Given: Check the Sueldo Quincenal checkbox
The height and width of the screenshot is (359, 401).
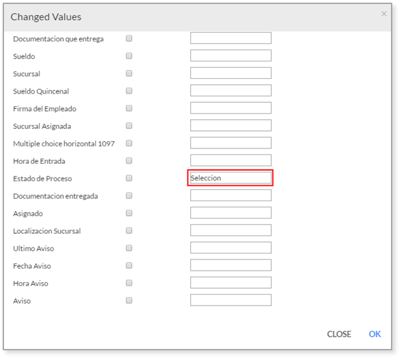Looking at the screenshot, I should click(x=129, y=91).
